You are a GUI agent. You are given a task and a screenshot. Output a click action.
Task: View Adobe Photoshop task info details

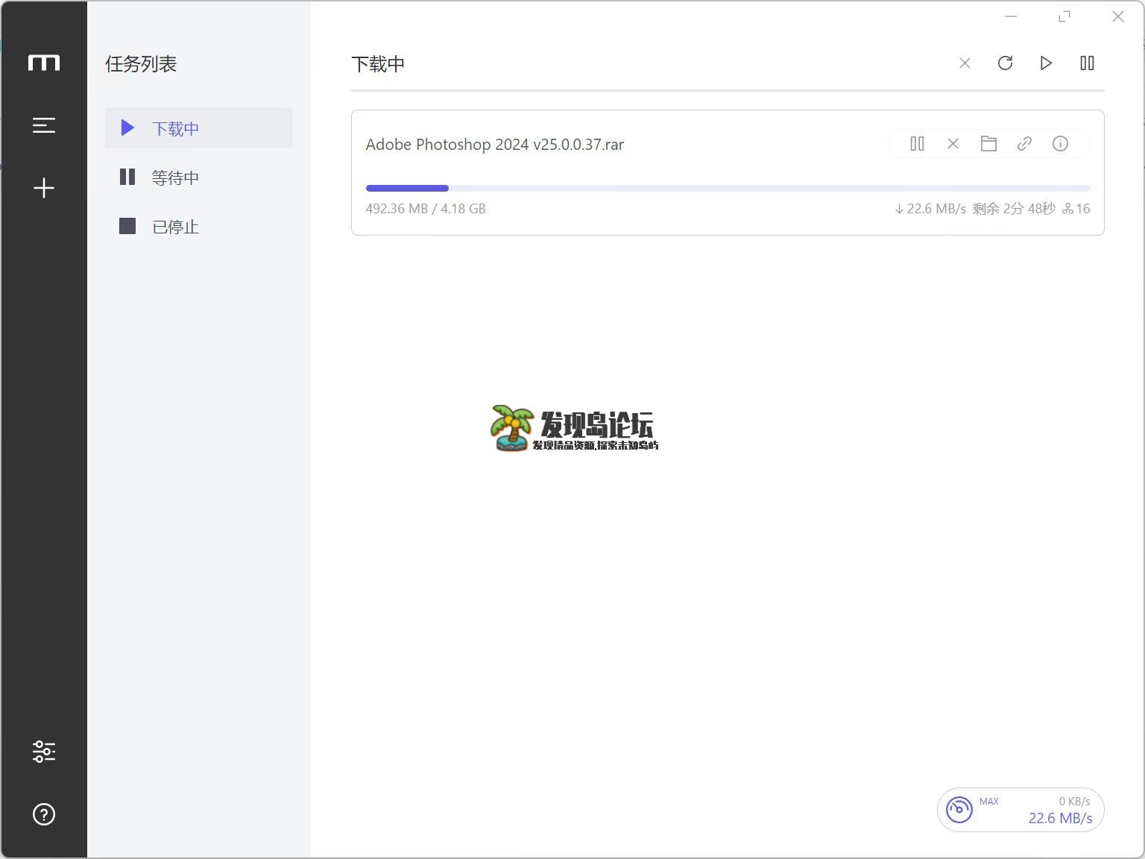[x=1060, y=144]
